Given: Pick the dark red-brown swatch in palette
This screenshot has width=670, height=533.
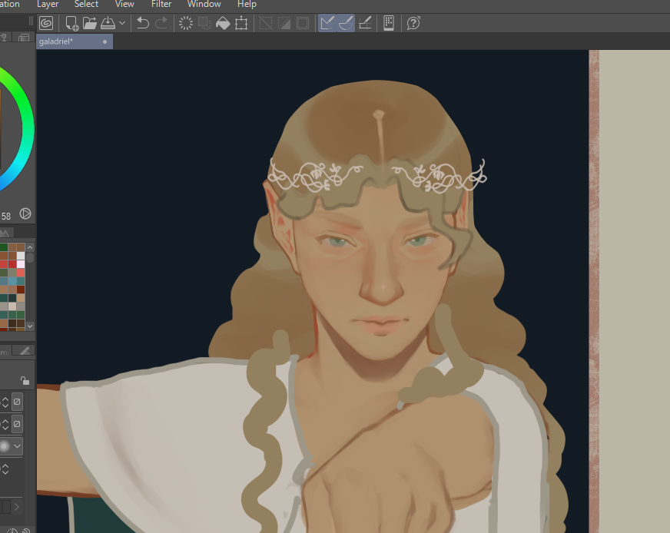Looking at the screenshot, I should pyautogui.click(x=21, y=290).
